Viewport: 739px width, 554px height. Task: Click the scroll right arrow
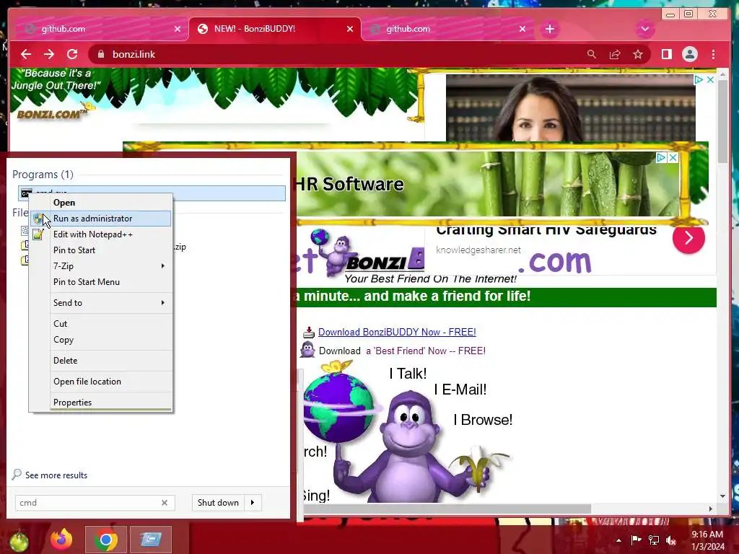(711, 509)
